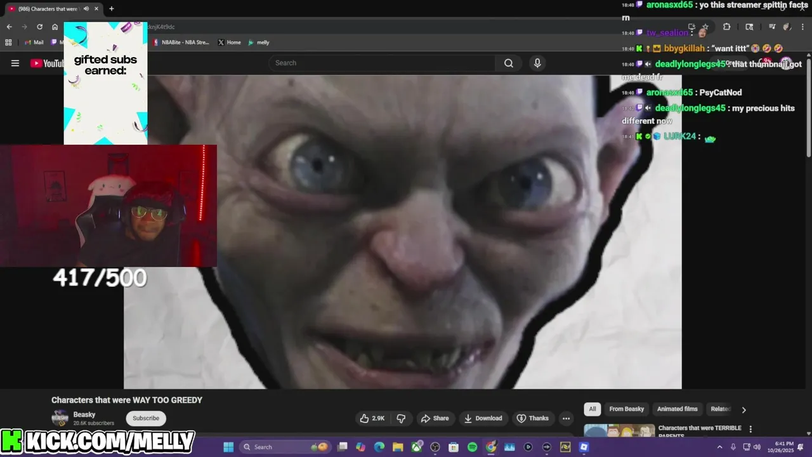Subscribe to the Beasky channel
The image size is (812, 457).
(146, 418)
